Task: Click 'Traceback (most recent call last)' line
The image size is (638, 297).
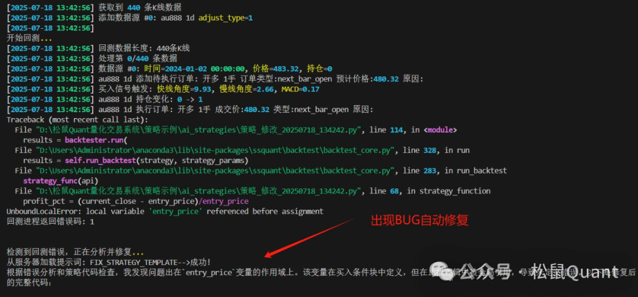Action: click(x=77, y=120)
